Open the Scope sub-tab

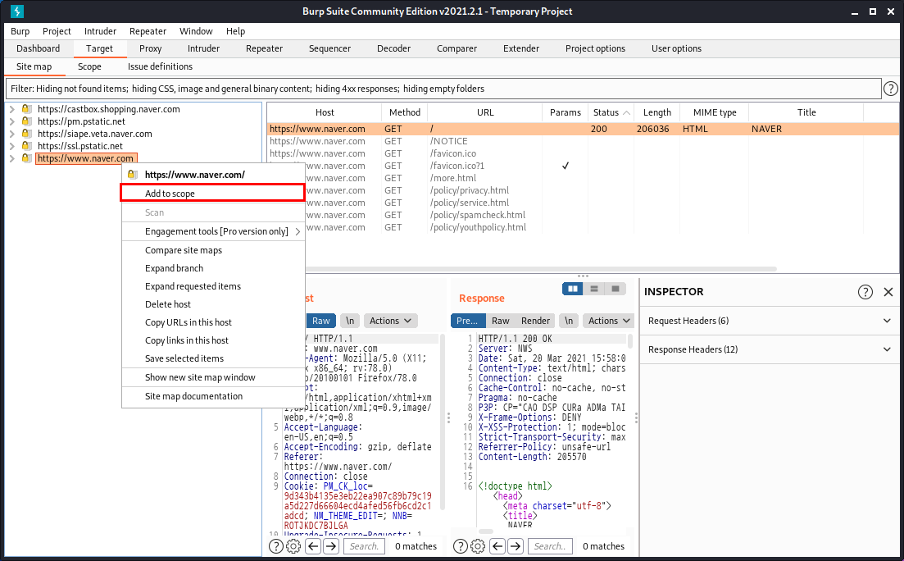click(x=89, y=66)
